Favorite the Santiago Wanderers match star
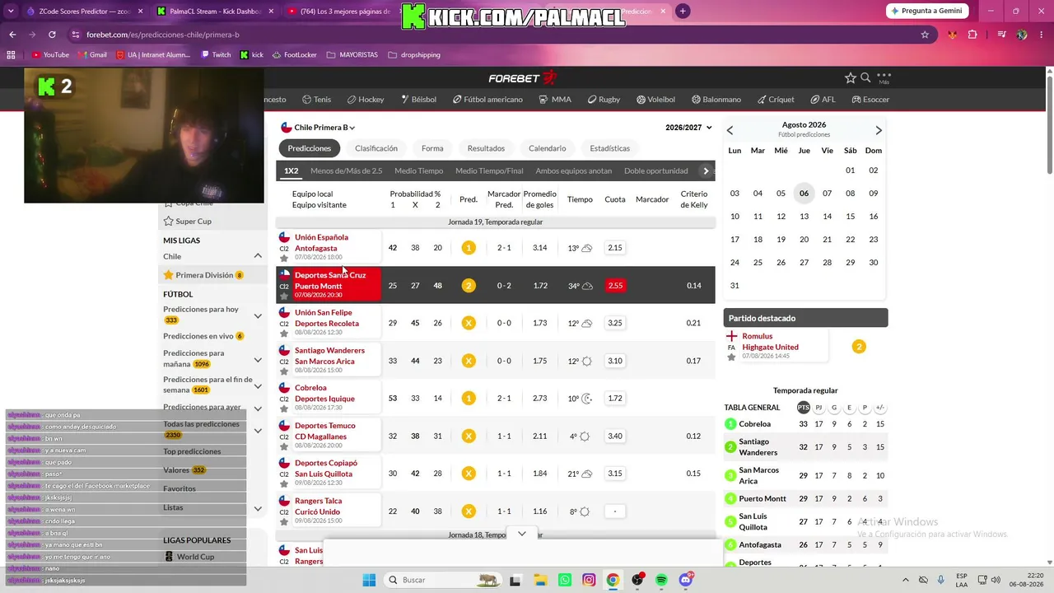The image size is (1054, 593). click(284, 371)
